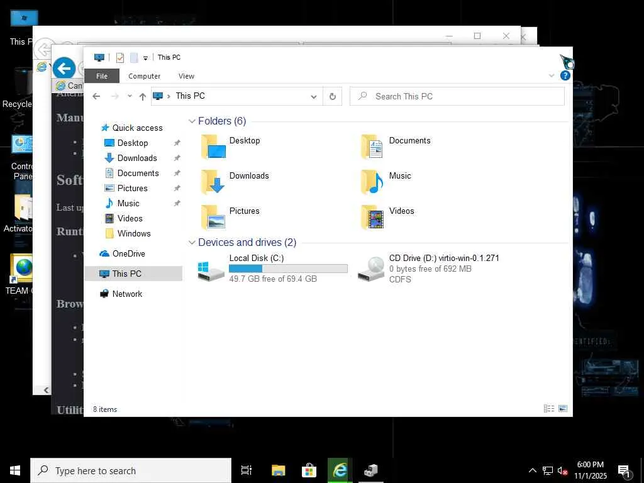Viewport: 644px width, 483px height.
Task: Open the Computer ribbon tab
Action: (144, 76)
